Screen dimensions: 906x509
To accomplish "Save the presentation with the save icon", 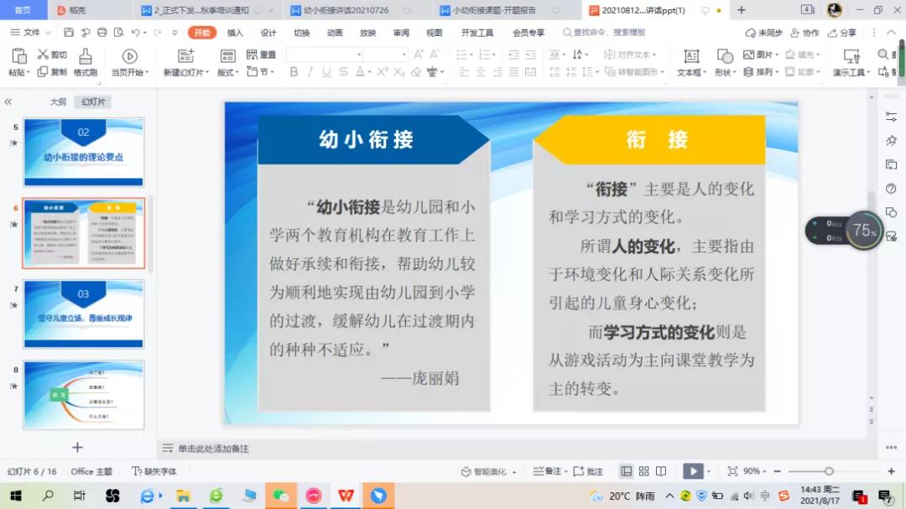I will coord(68,33).
